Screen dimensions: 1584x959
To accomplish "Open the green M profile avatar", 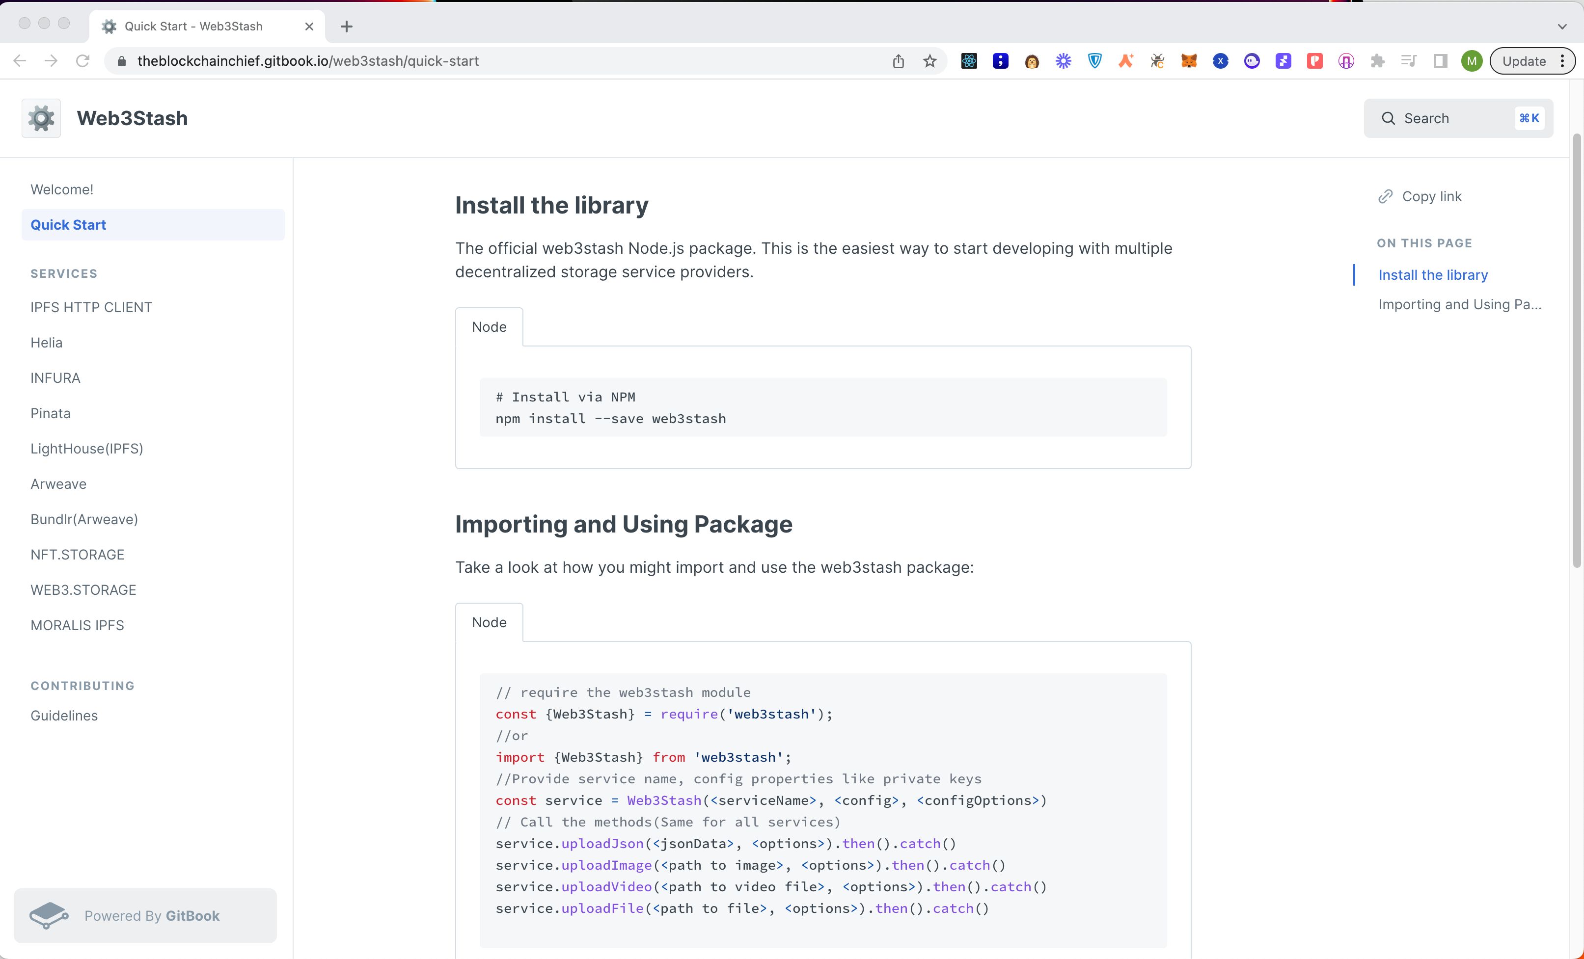I will point(1472,61).
